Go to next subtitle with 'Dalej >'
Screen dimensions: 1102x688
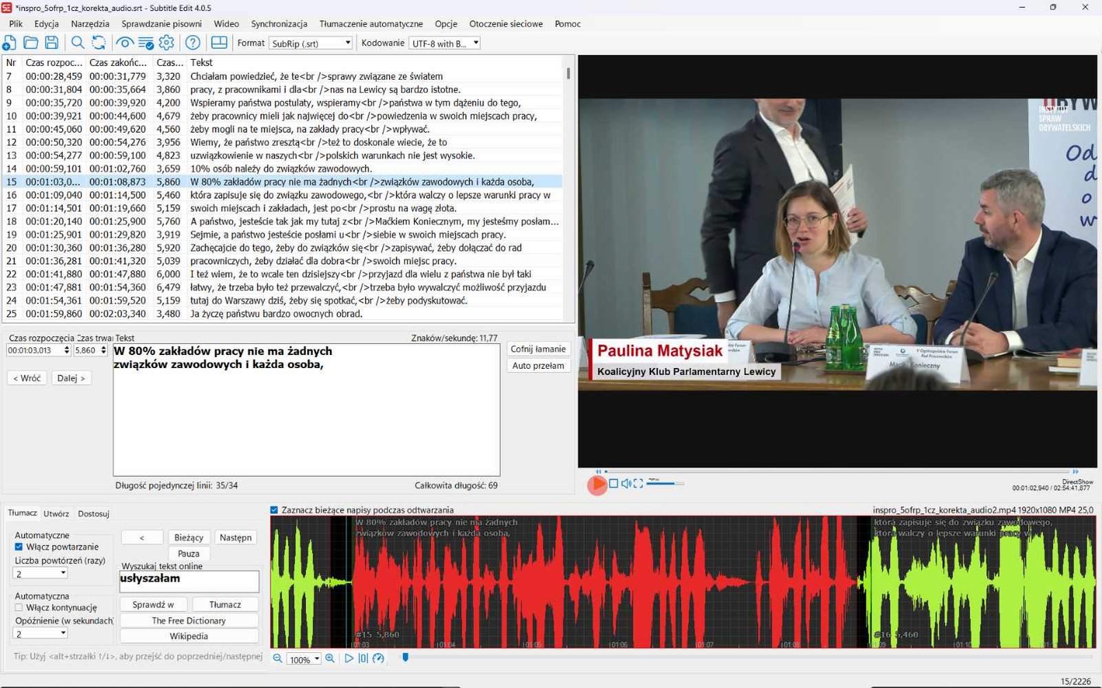71,378
